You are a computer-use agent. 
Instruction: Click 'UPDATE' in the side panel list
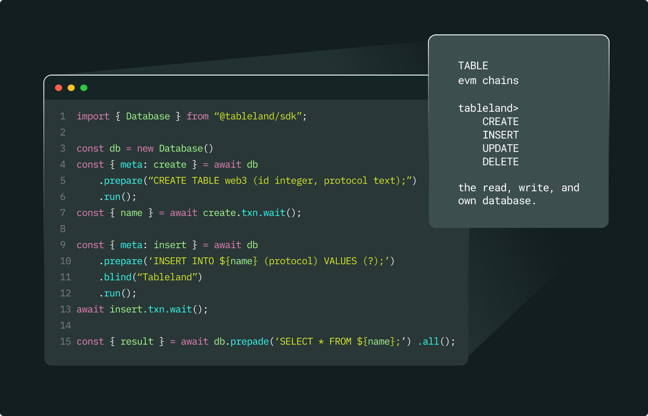coord(500,148)
